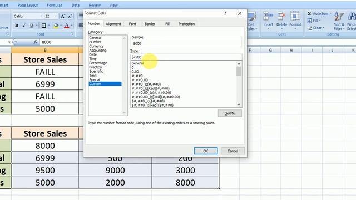Click the Fill down icon in Editing group
The height and width of the screenshot is (200, 356).
[309, 21]
